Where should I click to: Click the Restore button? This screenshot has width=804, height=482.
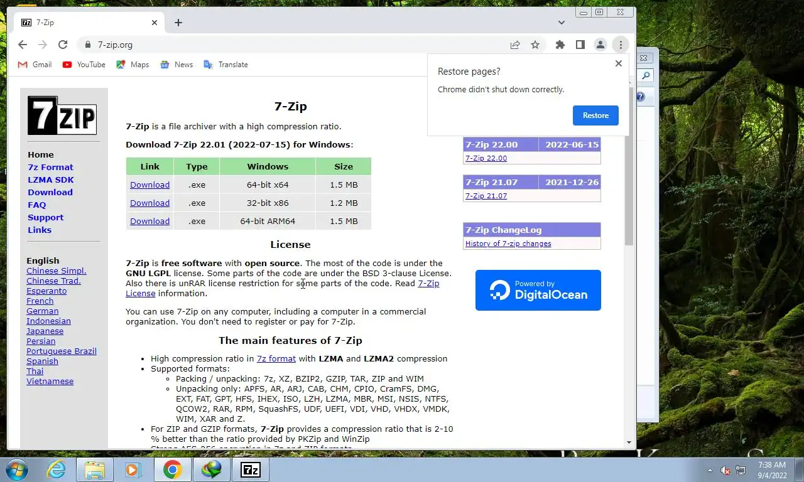coord(595,115)
